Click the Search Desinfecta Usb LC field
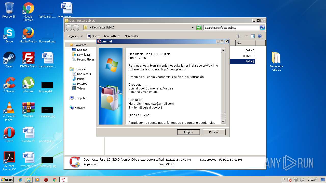Screen dimensions: 326x183 pyautogui.click(x=231, y=28)
